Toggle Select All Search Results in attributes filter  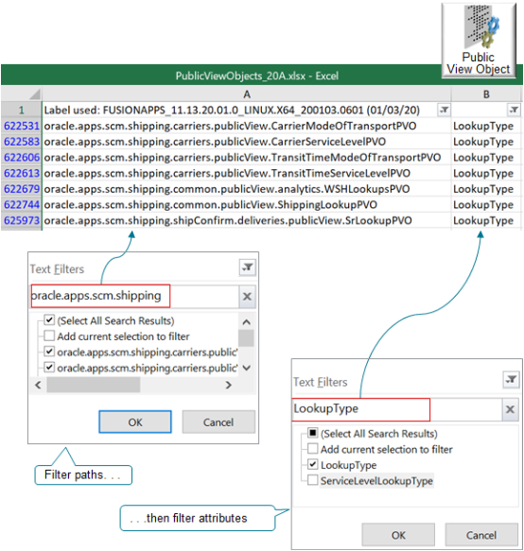pyautogui.click(x=313, y=433)
